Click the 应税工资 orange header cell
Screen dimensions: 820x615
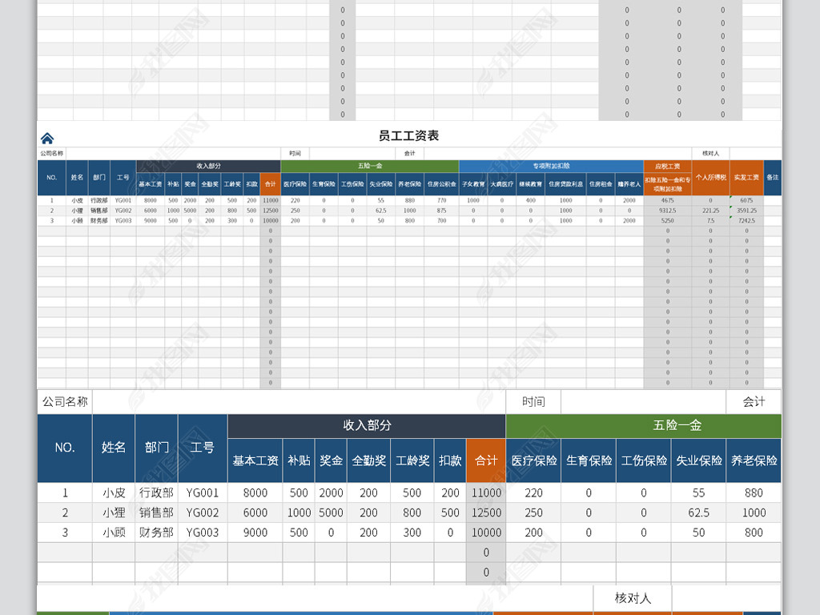[667, 167]
